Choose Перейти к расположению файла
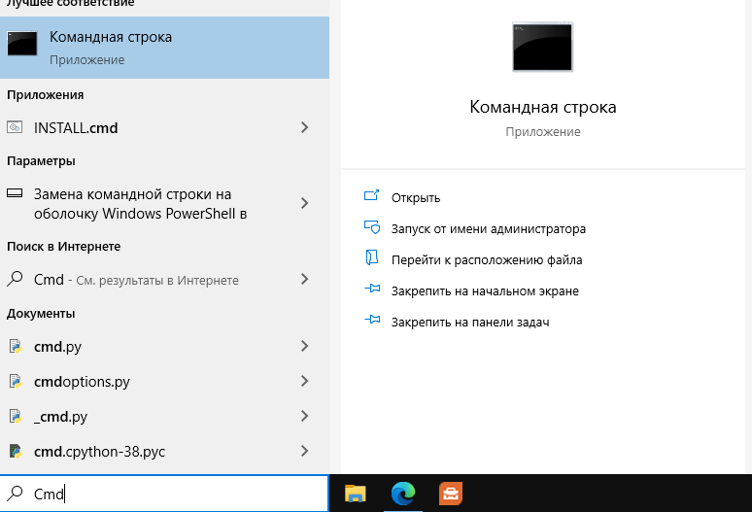This screenshot has width=752, height=512. click(x=487, y=259)
